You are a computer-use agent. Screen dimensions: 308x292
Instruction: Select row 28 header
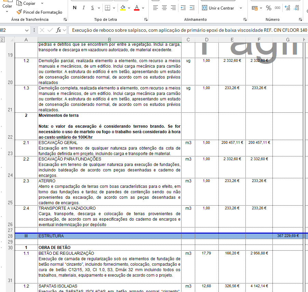(x=10, y=236)
